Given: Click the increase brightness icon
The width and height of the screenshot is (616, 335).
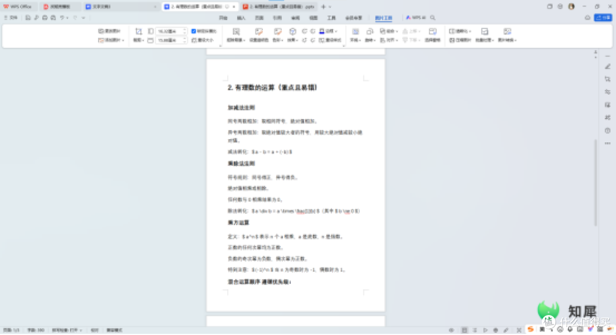Looking at the screenshot, I should coord(305,40).
